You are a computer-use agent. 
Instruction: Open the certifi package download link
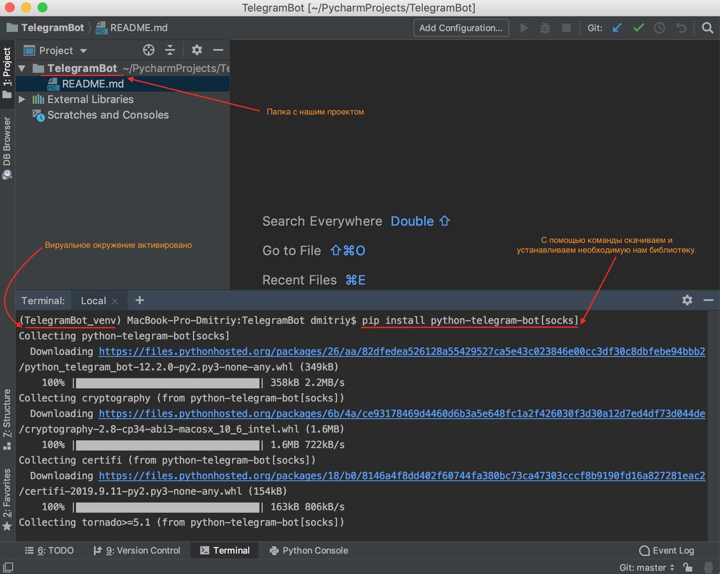click(x=402, y=476)
